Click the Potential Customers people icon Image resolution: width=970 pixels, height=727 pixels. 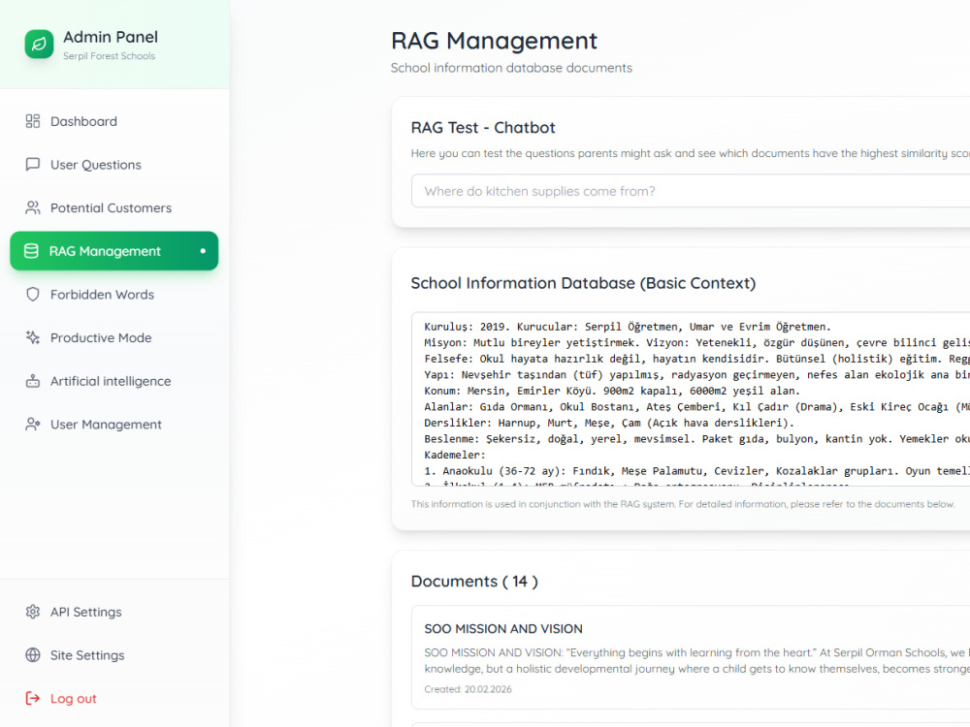click(33, 207)
